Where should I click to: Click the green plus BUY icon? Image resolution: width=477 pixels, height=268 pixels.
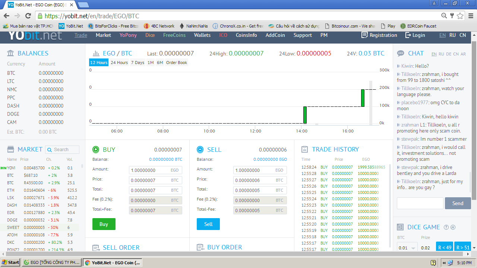pos(96,150)
